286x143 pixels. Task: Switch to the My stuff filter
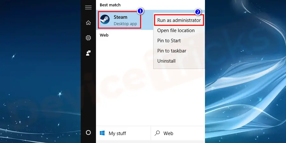(123, 133)
